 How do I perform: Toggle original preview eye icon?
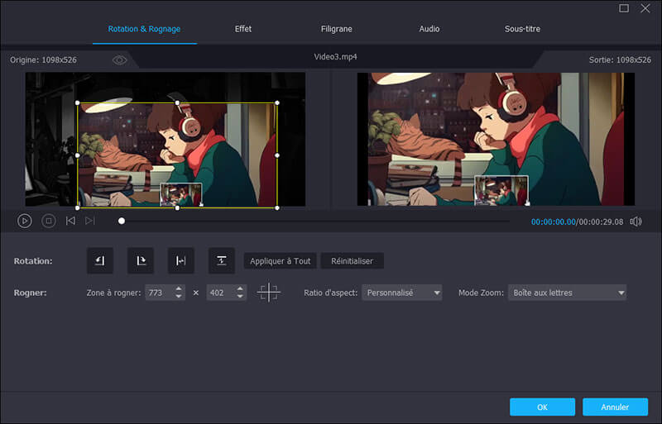119,60
